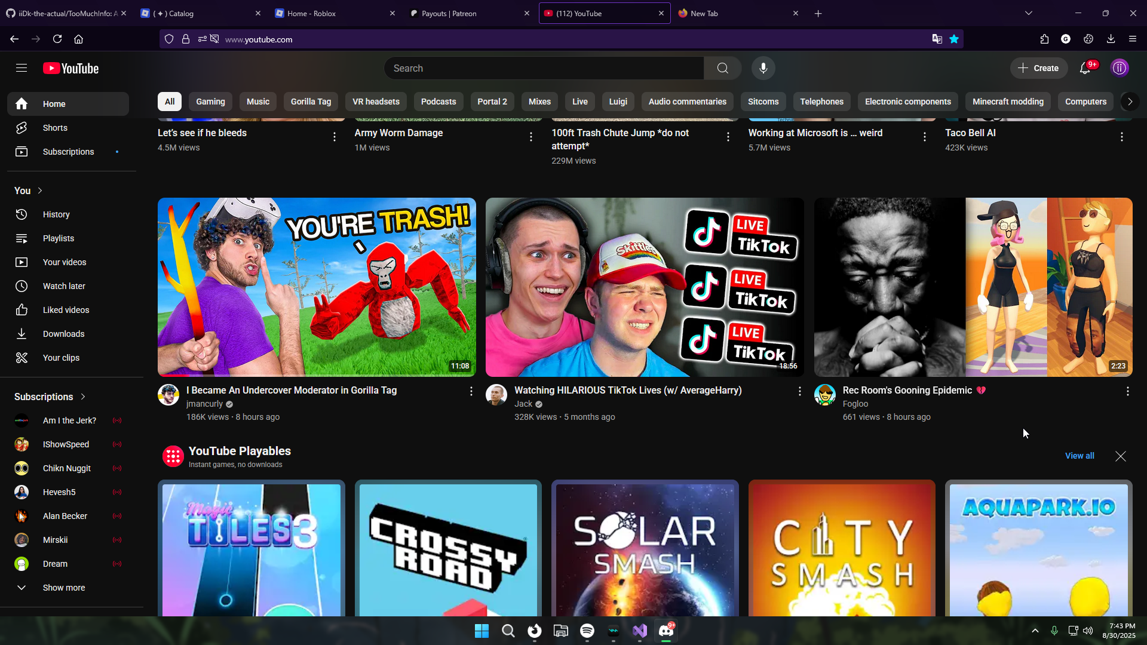1147x645 pixels.
Task: Start voice search with microphone icon
Action: click(763, 68)
